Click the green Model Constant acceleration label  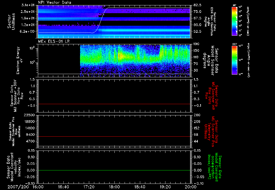(x=215, y=167)
